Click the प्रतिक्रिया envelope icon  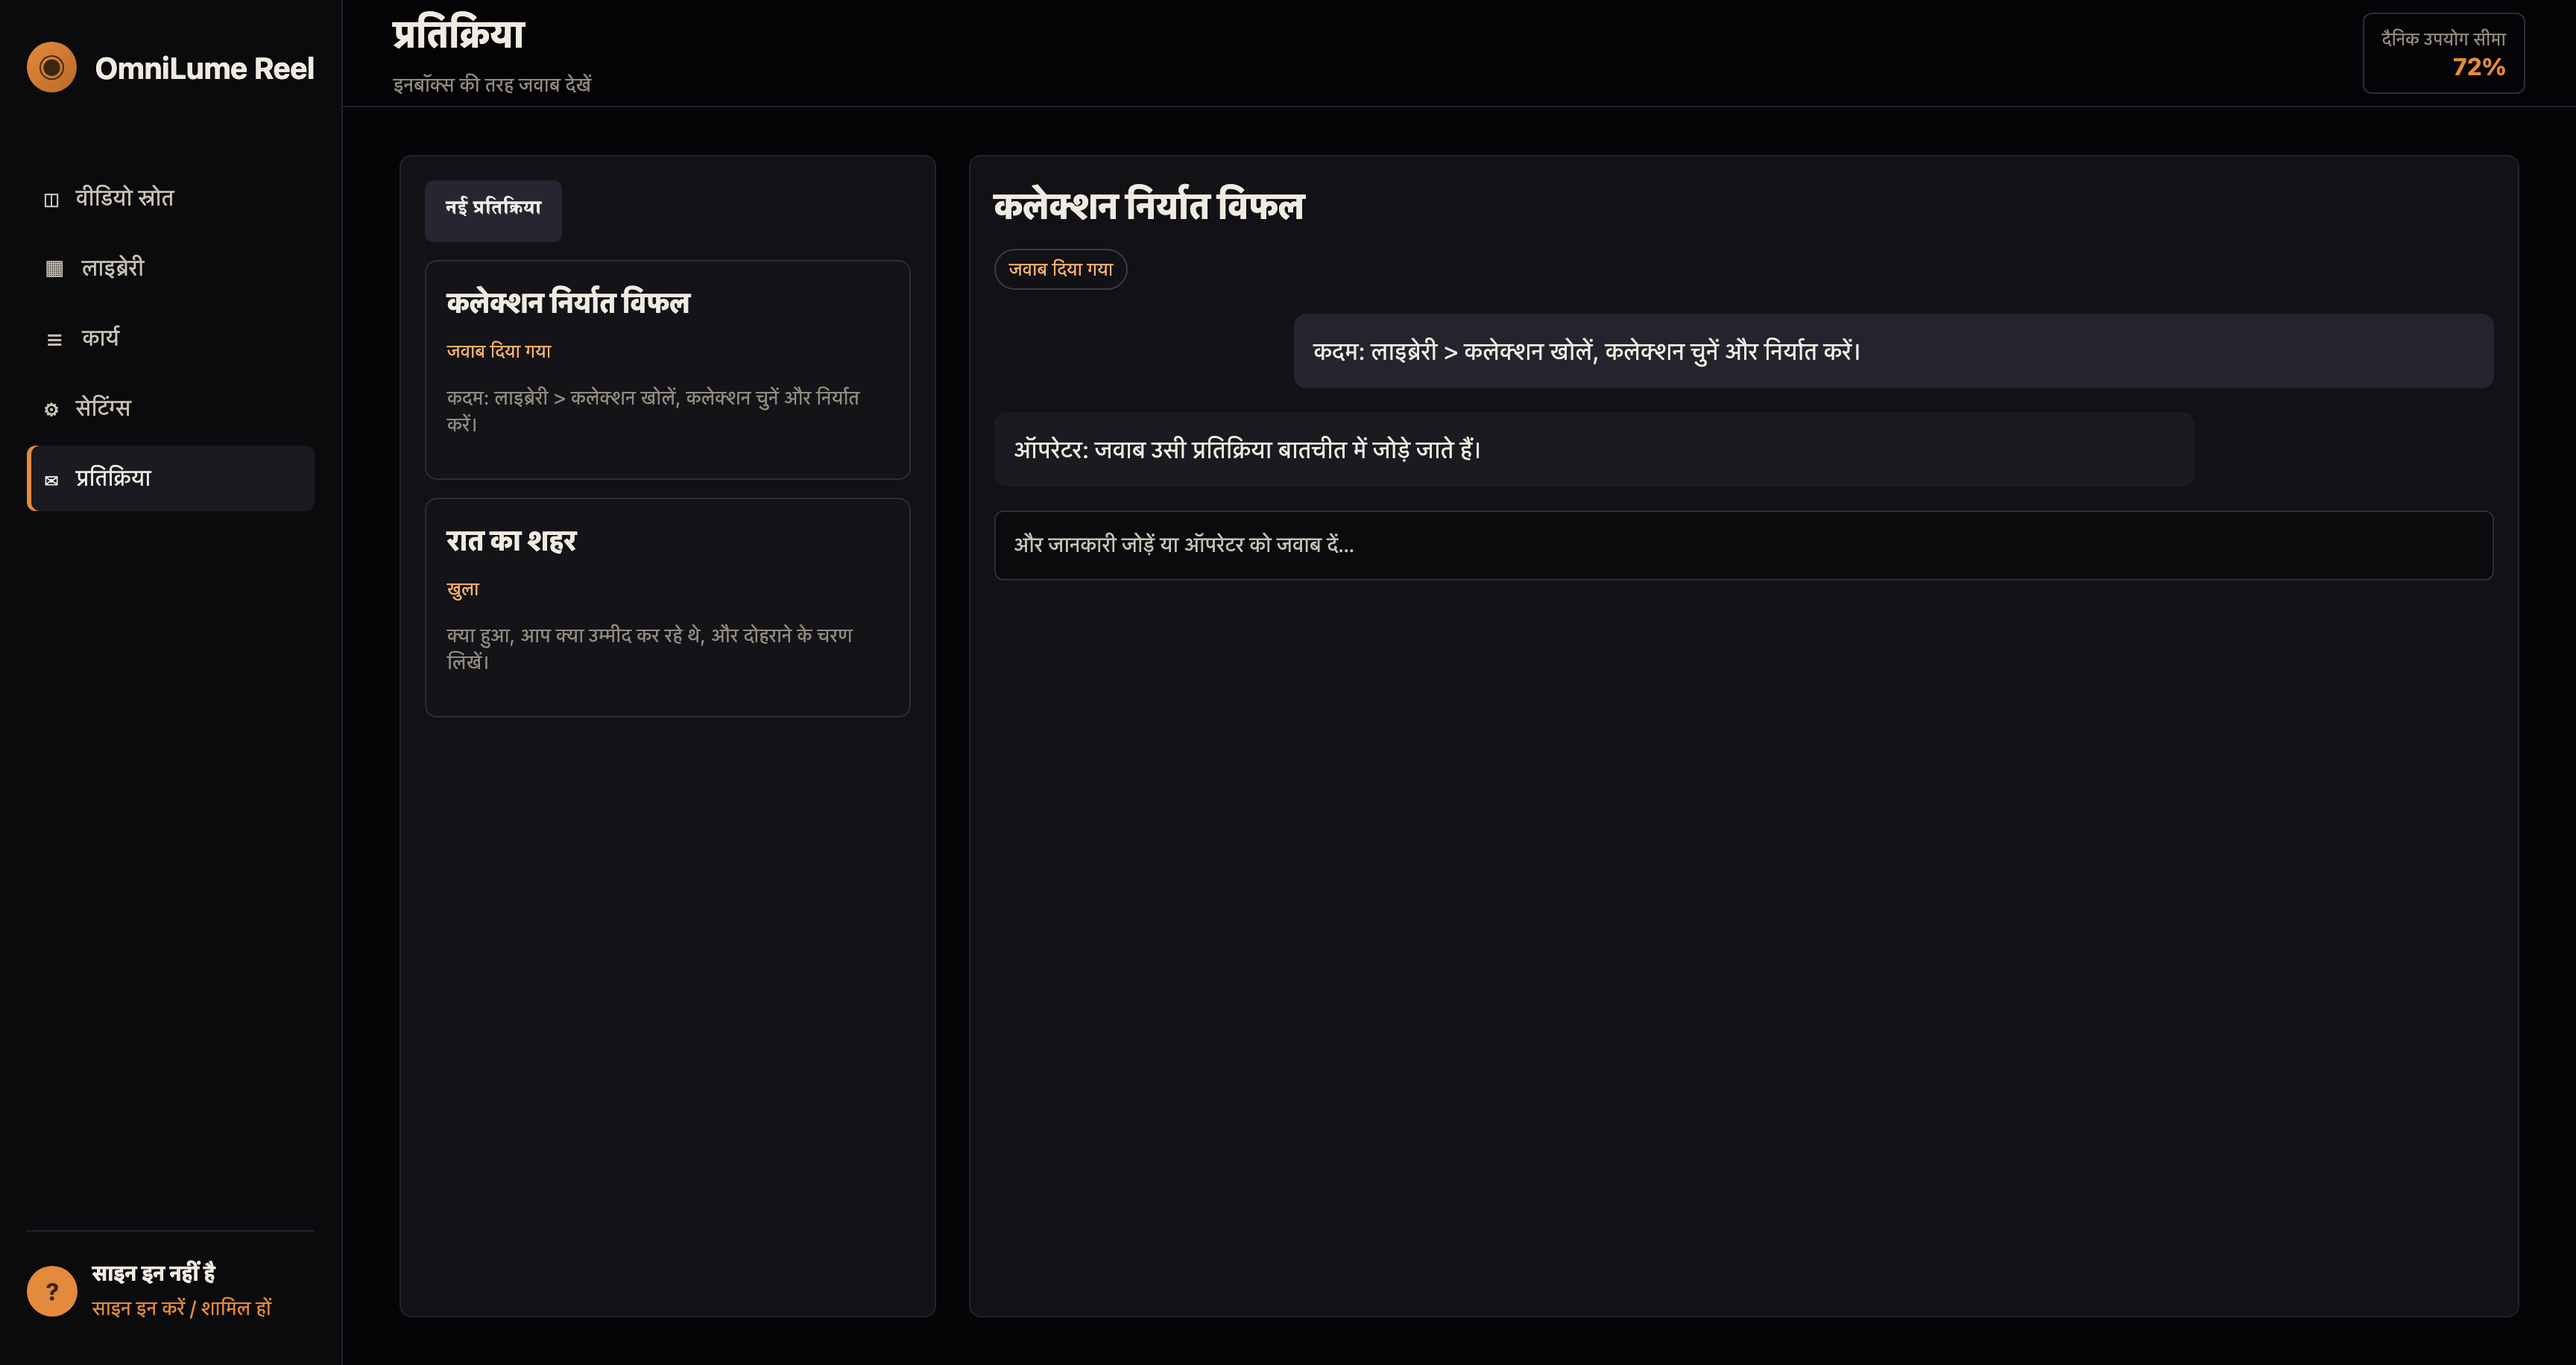[52, 481]
